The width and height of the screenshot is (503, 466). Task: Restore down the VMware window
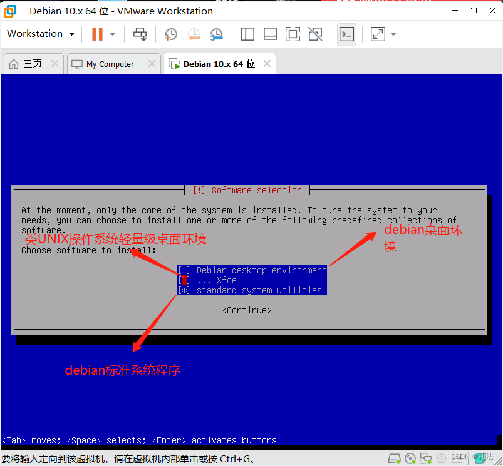[473, 11]
